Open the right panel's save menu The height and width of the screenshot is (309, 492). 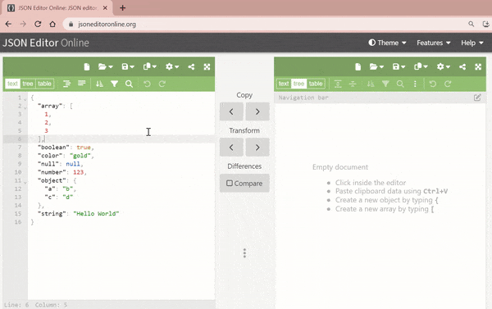point(399,67)
